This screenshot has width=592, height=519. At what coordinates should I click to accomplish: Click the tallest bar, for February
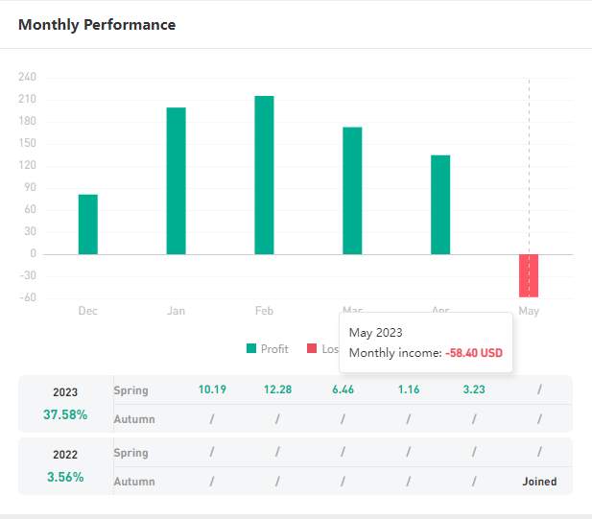(x=264, y=176)
